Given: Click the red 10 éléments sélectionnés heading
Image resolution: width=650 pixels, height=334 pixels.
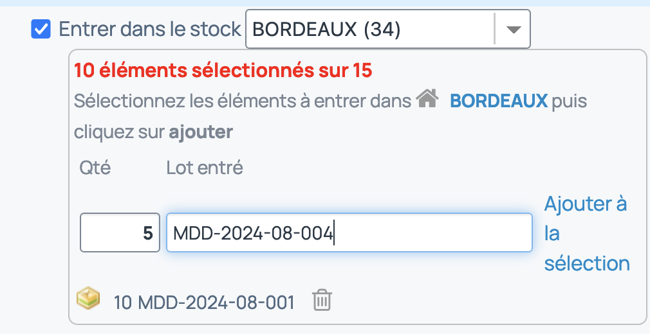Looking at the screenshot, I should 223,71.
